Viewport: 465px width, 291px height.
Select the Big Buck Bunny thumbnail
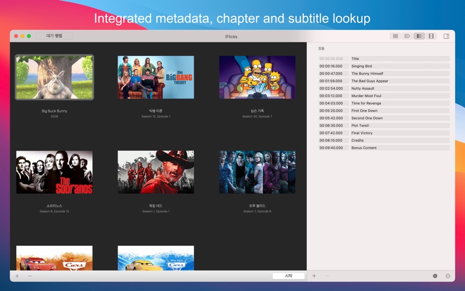pos(54,77)
